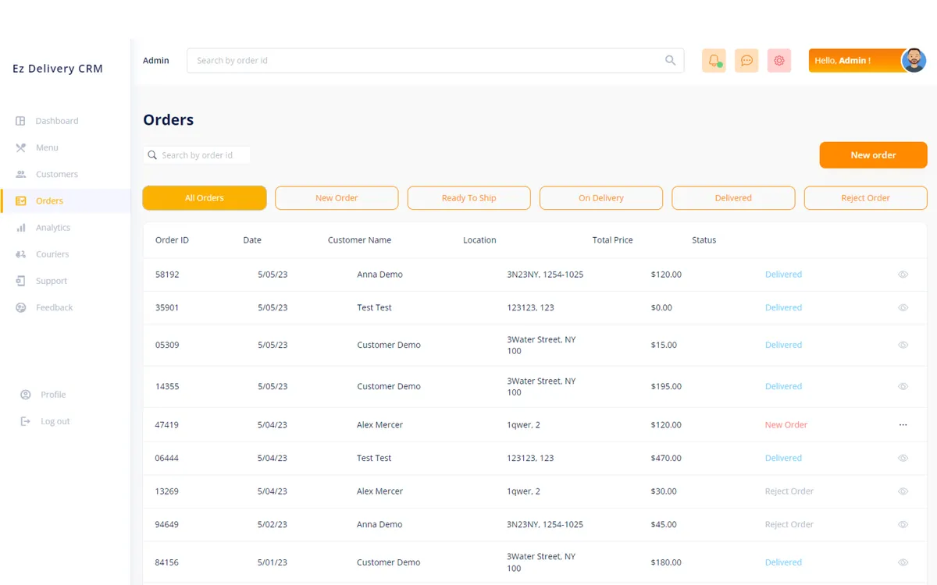Click the Date column header

252,240
